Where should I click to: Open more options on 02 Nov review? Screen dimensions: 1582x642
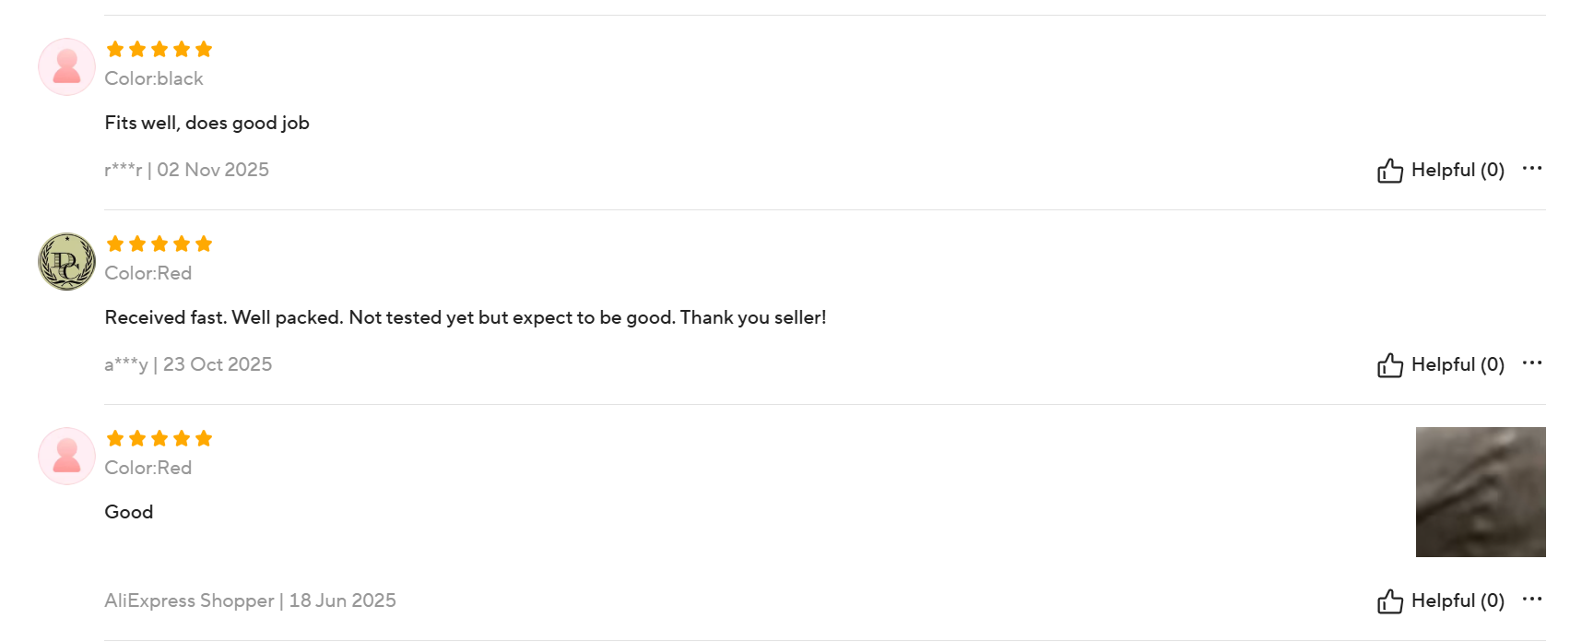pos(1531,168)
